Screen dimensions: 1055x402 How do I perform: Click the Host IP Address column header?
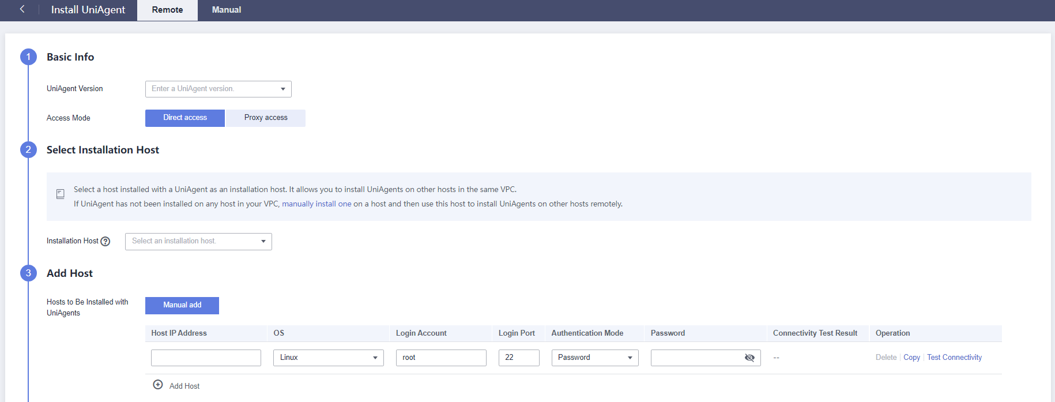click(179, 333)
